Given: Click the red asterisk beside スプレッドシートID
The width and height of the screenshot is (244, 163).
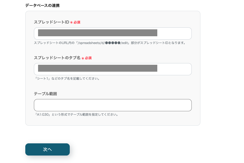Looking at the screenshot, I should [x=71, y=22].
